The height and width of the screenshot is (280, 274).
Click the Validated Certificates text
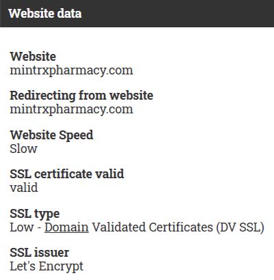[x=152, y=227]
